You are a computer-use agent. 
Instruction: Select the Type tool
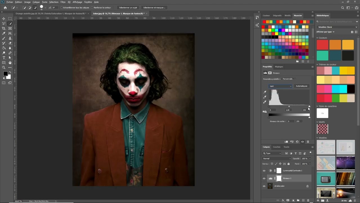tap(4, 58)
